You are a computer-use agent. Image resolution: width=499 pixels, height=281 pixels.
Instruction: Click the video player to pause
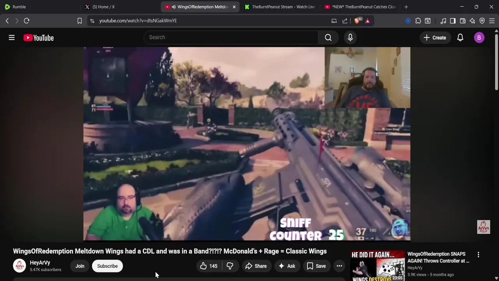tap(247, 144)
